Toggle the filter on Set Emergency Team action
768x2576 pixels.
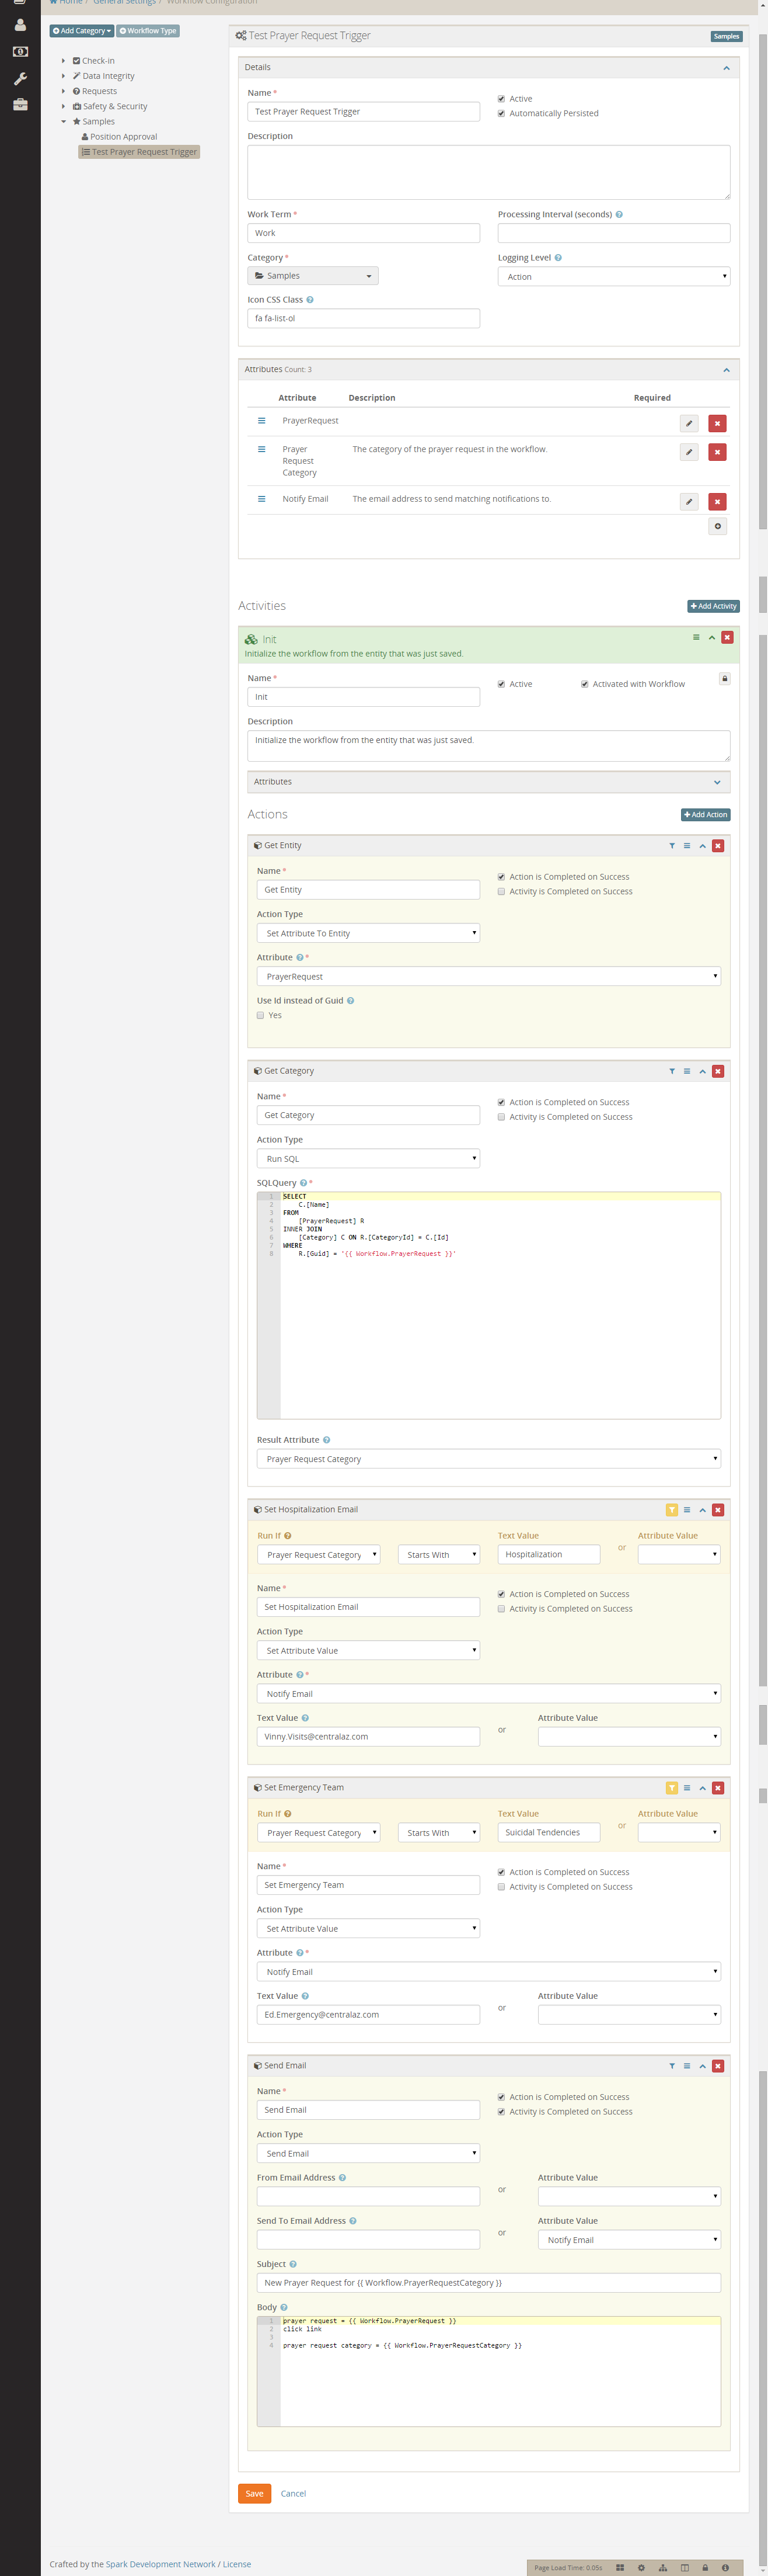tap(671, 1787)
